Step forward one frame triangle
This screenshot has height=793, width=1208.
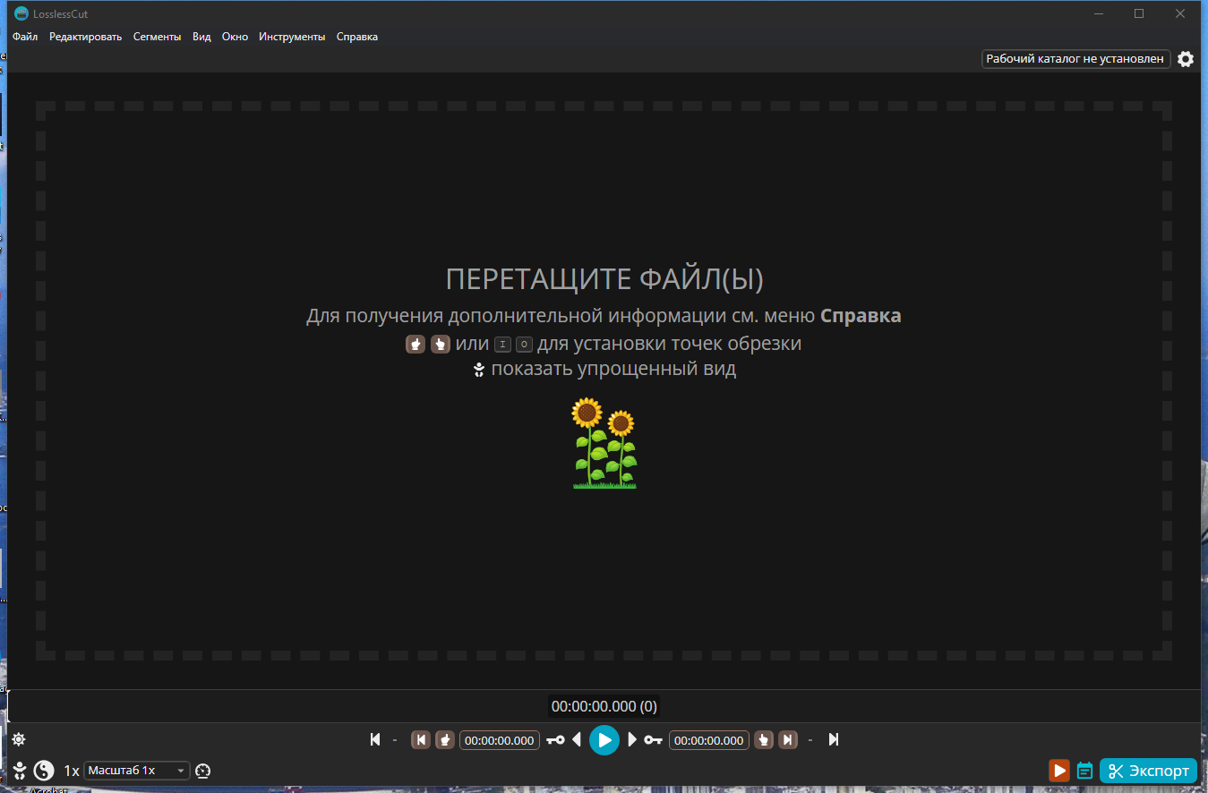pos(632,740)
